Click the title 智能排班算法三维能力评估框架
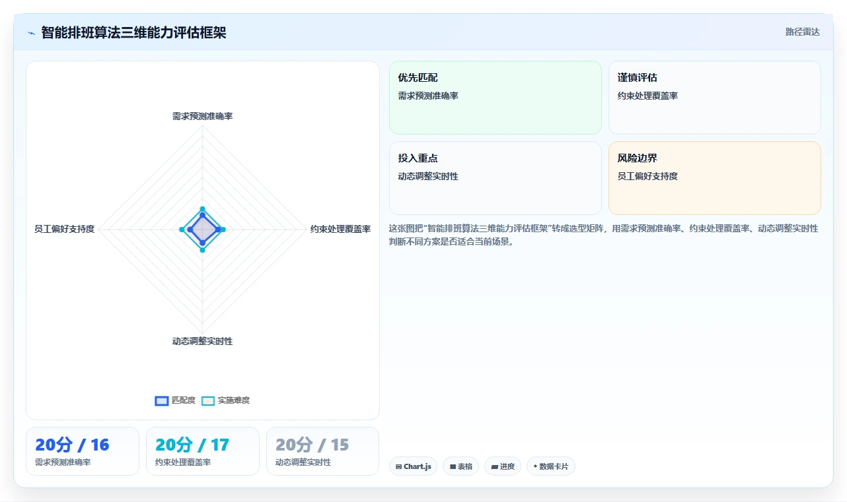Viewport: 847px width, 502px height. pyautogui.click(x=133, y=32)
